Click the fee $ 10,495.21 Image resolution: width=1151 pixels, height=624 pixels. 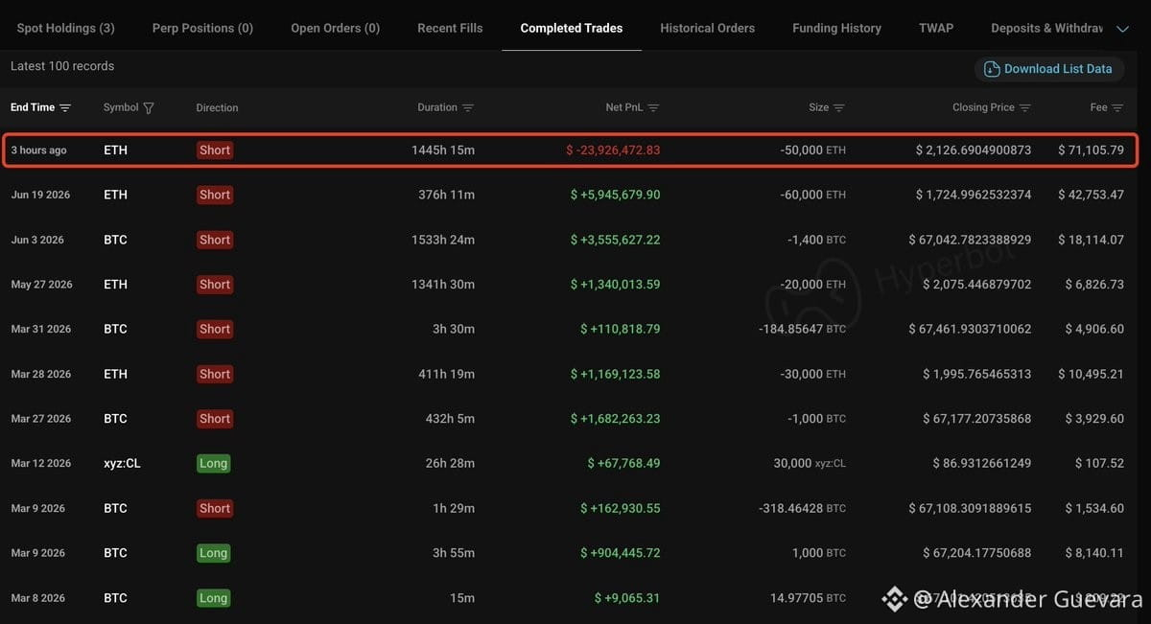(1091, 374)
